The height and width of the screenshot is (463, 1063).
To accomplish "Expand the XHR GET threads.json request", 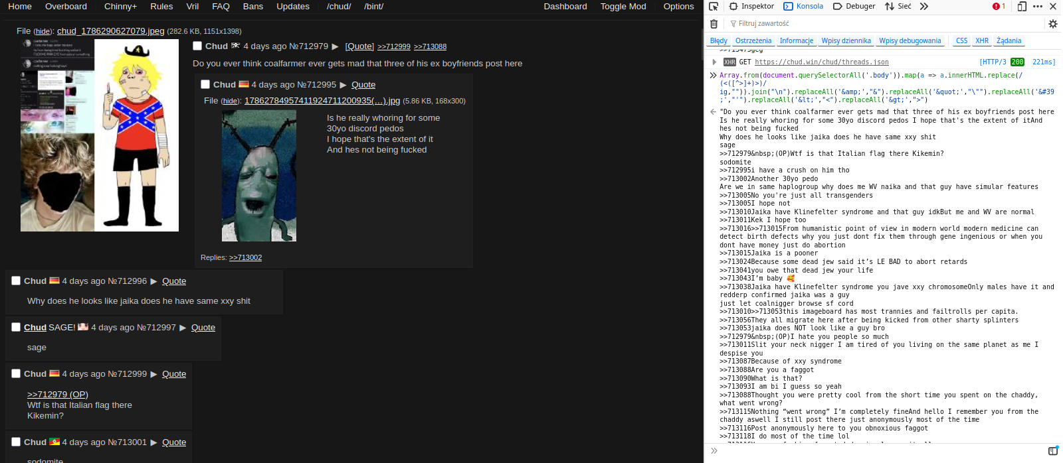I will (x=714, y=62).
